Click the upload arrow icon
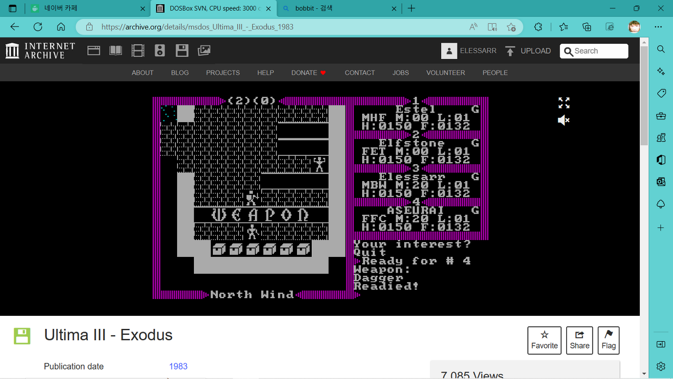673x379 pixels. click(510, 51)
